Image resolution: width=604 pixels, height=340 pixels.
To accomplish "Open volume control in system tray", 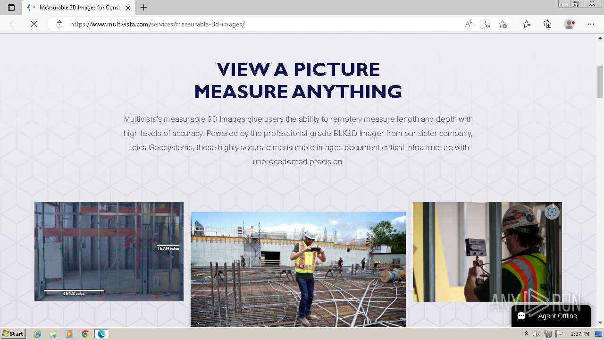I will (x=537, y=334).
